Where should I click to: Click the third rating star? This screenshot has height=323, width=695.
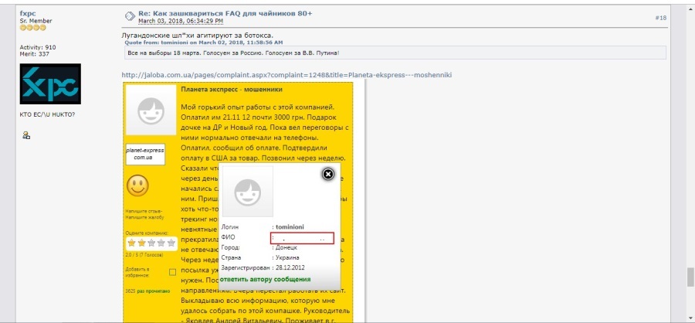pyautogui.click(x=151, y=243)
